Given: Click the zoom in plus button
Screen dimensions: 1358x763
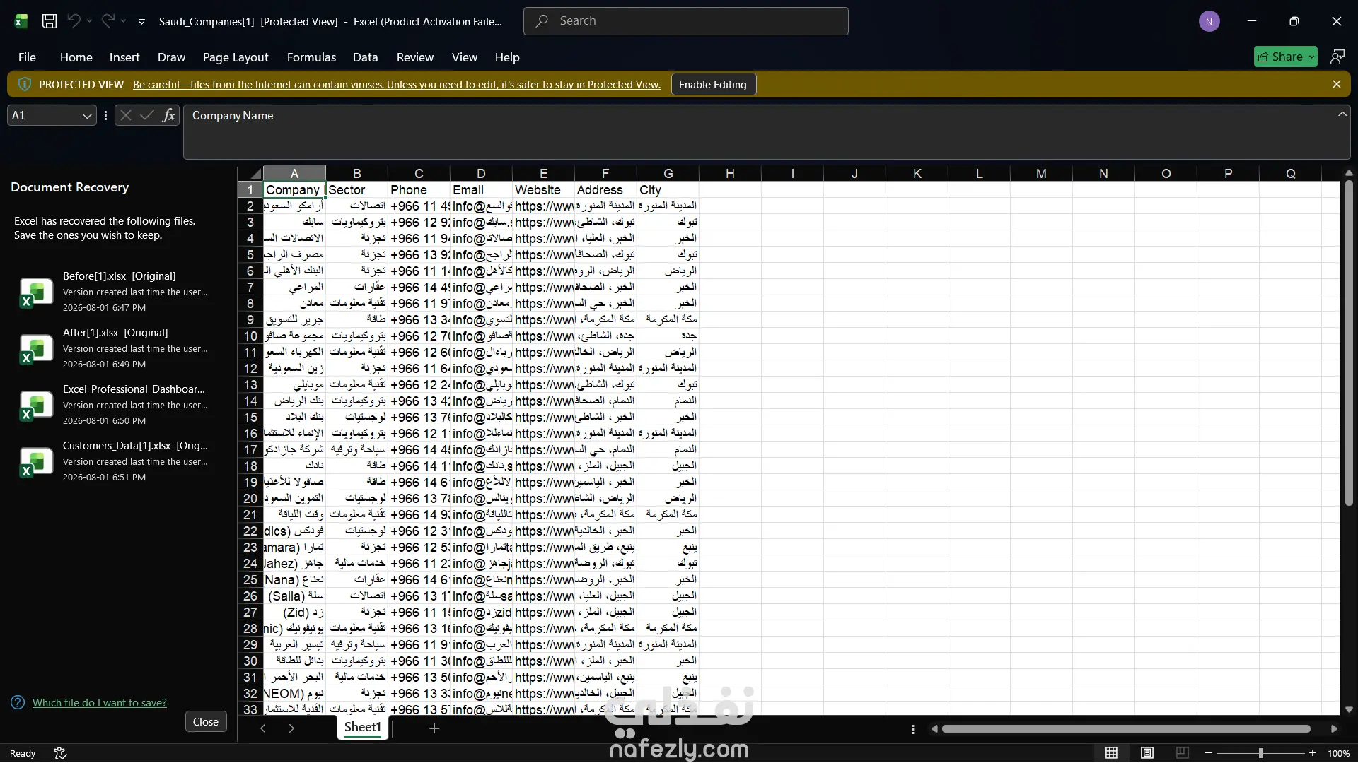Looking at the screenshot, I should pos(1313,753).
